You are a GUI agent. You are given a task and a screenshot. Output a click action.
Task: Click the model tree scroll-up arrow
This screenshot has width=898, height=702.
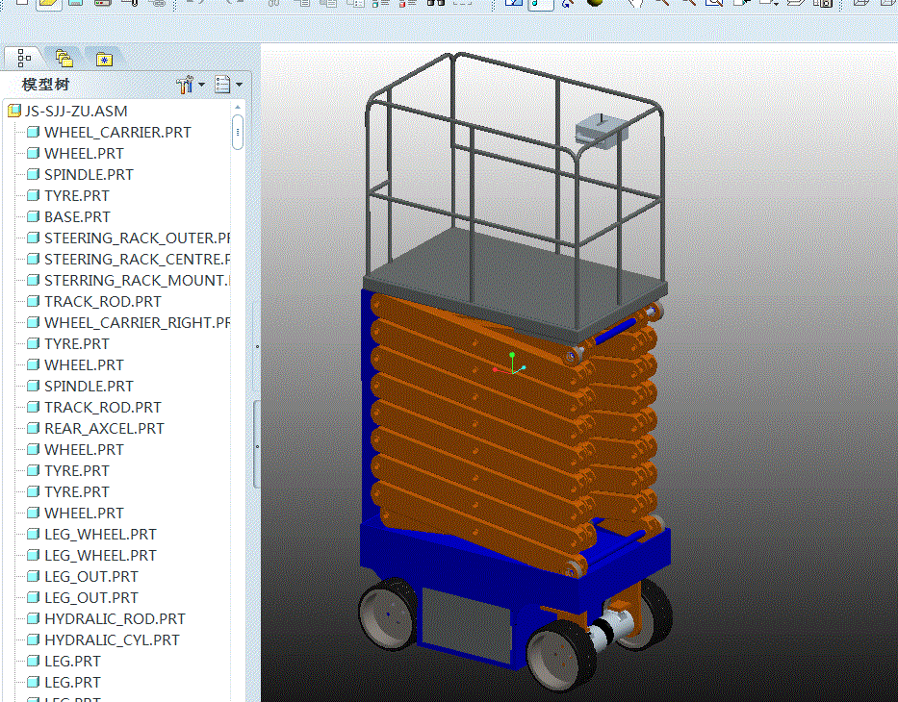238,107
